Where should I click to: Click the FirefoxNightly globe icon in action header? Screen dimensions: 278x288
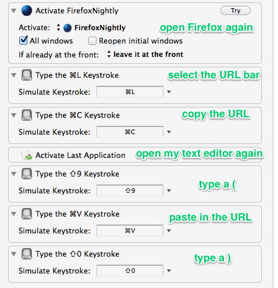(27, 10)
